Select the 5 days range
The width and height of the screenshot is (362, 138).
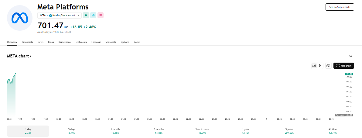point(72,131)
